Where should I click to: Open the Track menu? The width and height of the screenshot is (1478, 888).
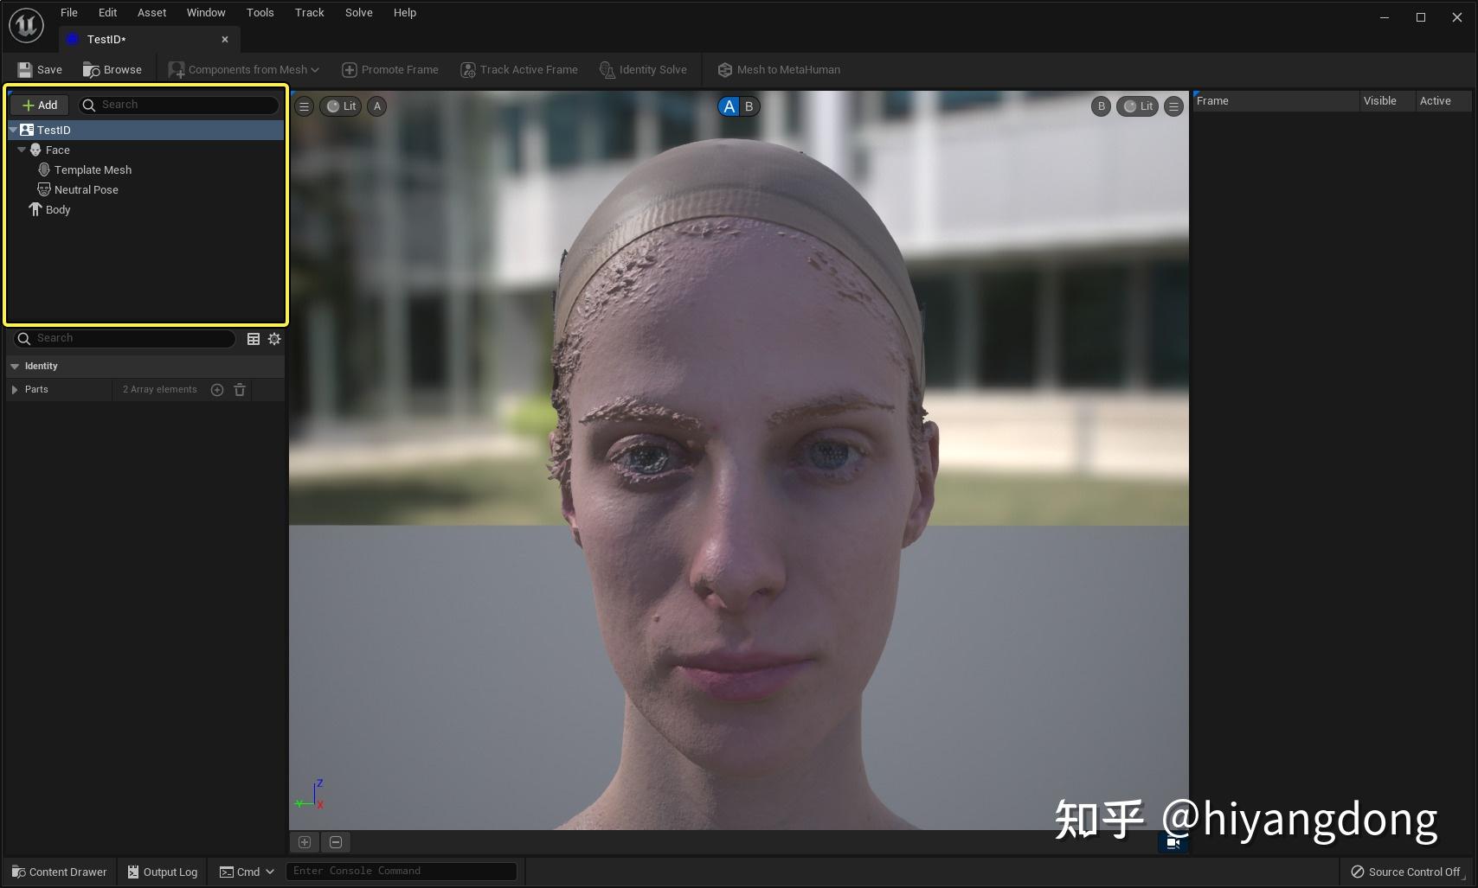click(x=309, y=12)
